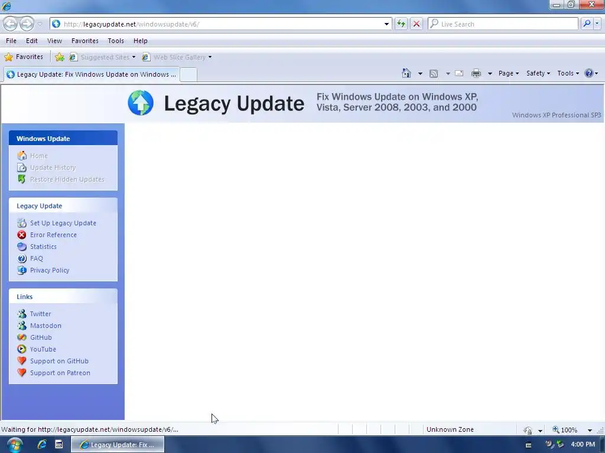The image size is (605, 453).
Task: Open the Suggested Sites dropdown
Action: pos(102,57)
